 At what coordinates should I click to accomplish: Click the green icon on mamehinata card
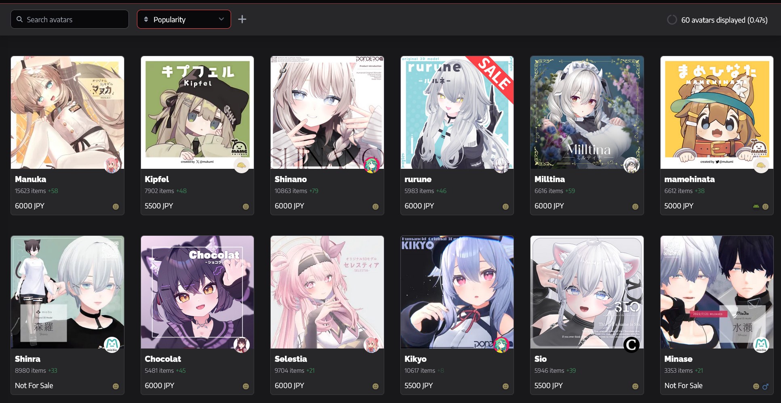coord(756,206)
